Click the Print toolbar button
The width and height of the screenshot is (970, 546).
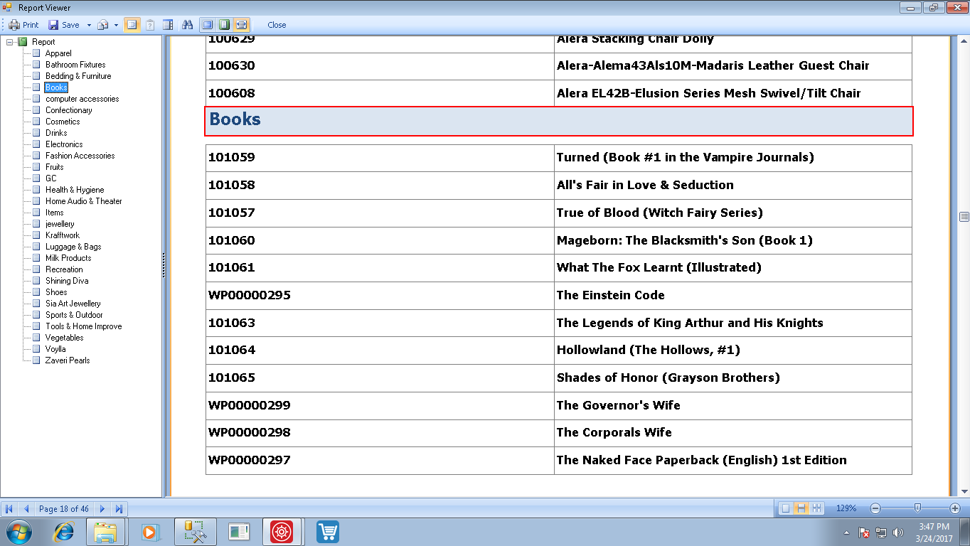click(x=24, y=25)
